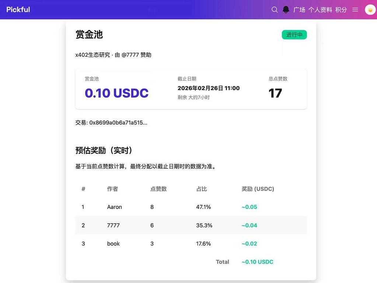Open notifications bell icon
This screenshot has height=283, width=377.
pyautogui.click(x=286, y=10)
